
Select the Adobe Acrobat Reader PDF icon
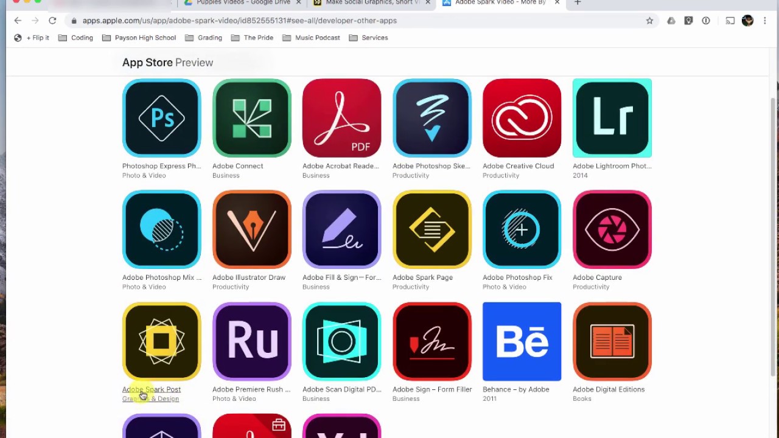(x=341, y=118)
